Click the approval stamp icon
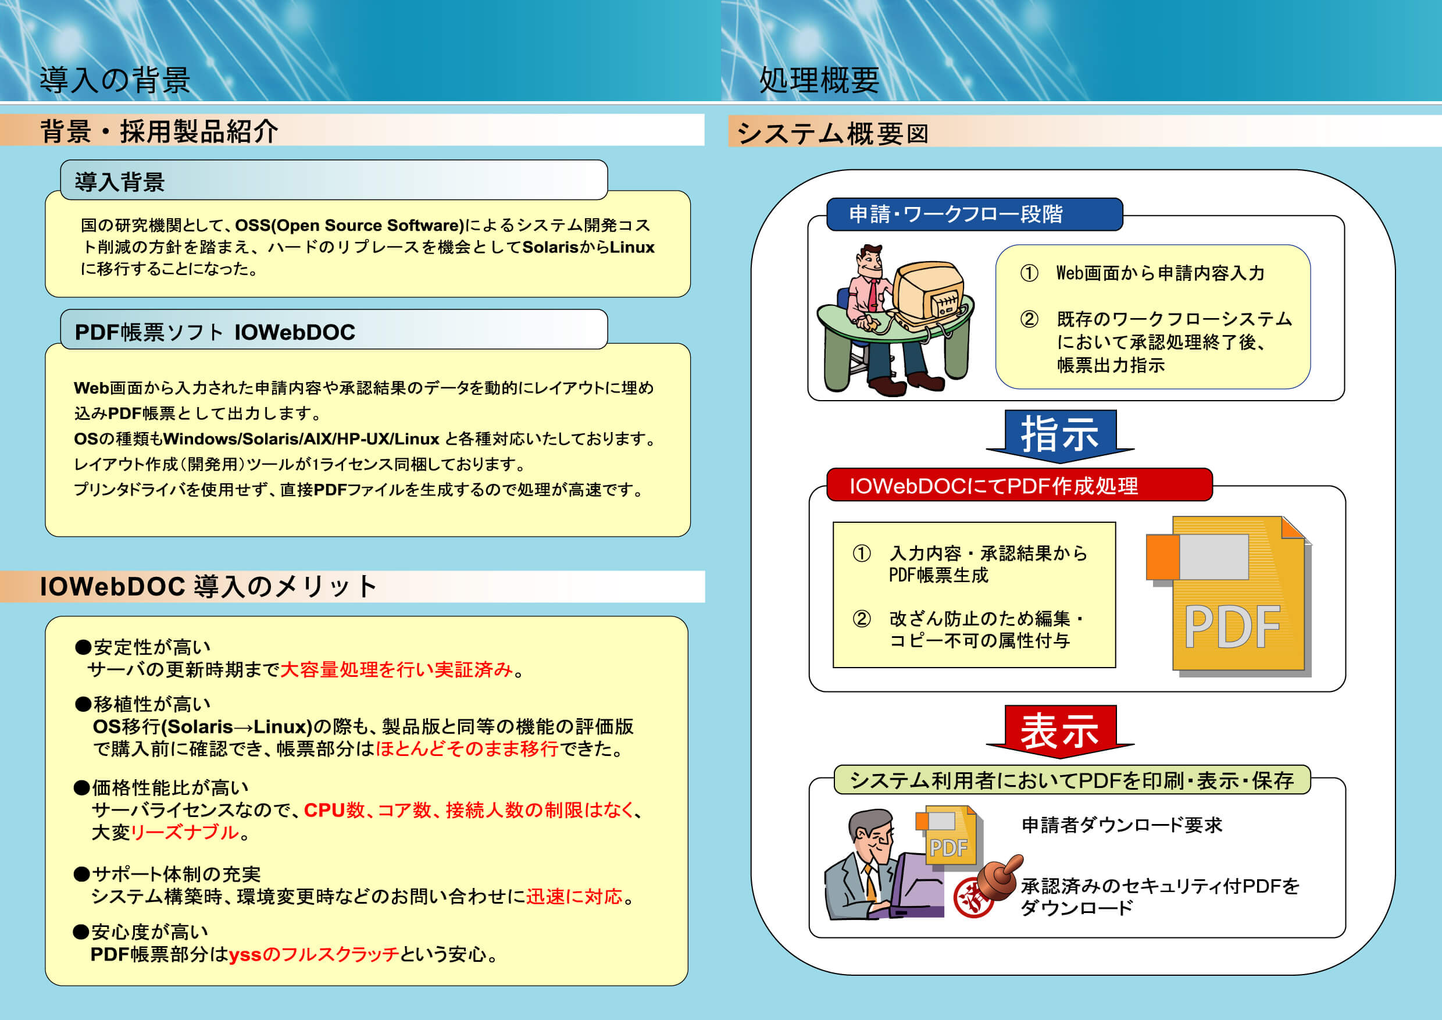 [x=988, y=886]
